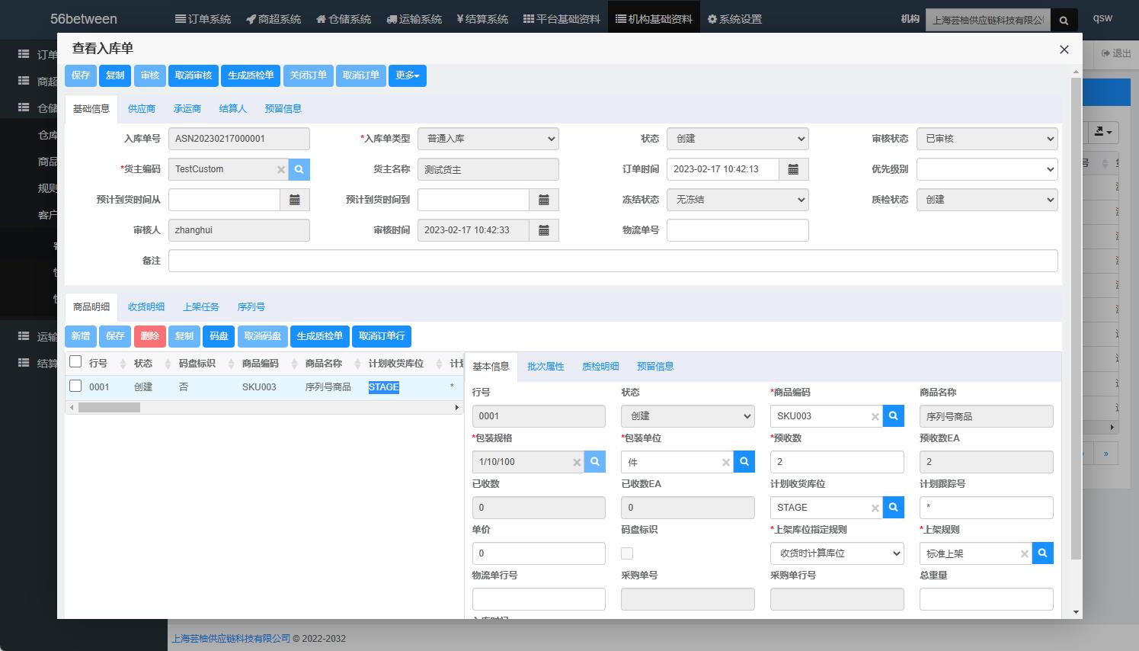Switch to the 承运商 tab
The width and height of the screenshot is (1139, 651).
pyautogui.click(x=187, y=109)
